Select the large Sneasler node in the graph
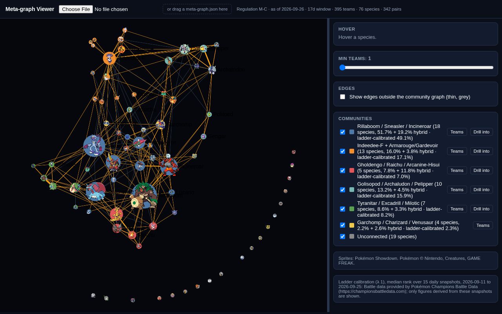Viewport: 502px width, 314px height. (94, 146)
